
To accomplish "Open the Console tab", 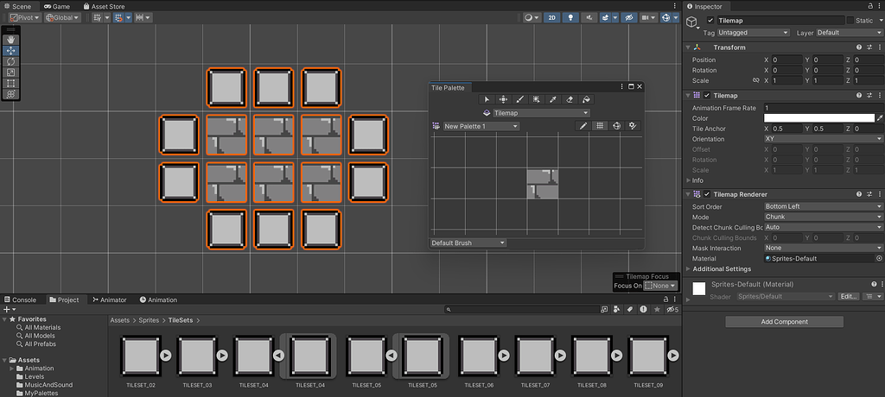I will tap(20, 300).
